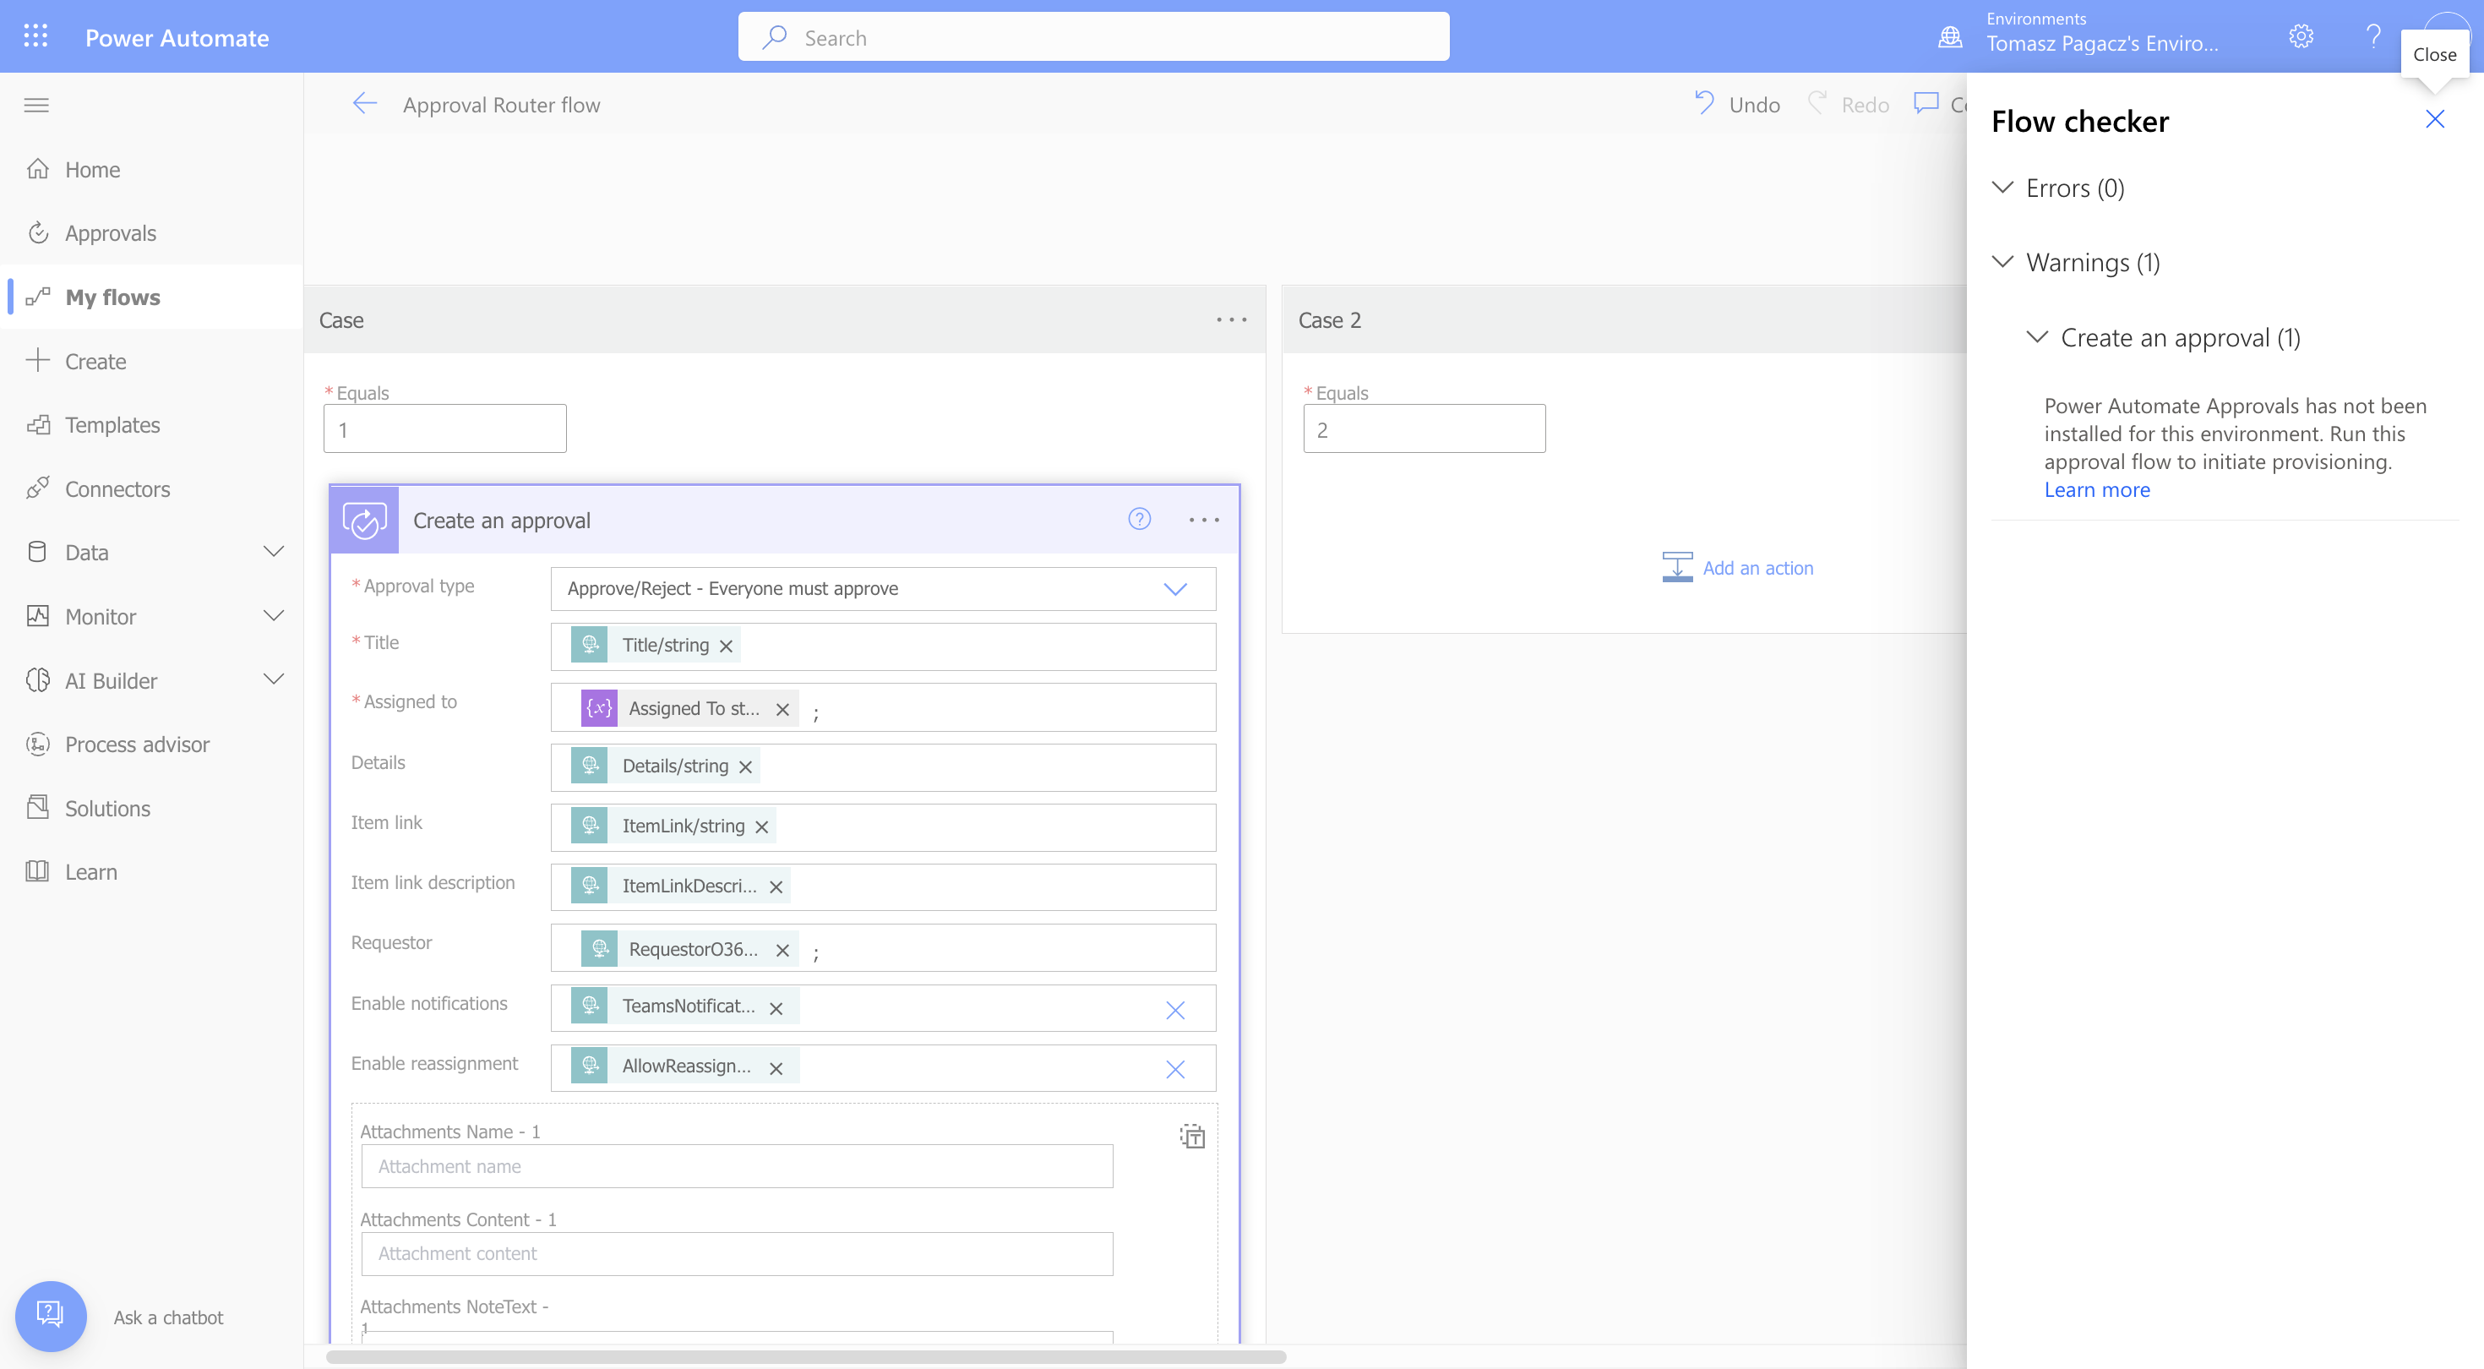The image size is (2484, 1369).
Task: Click the Undo button
Action: pyautogui.click(x=1736, y=104)
